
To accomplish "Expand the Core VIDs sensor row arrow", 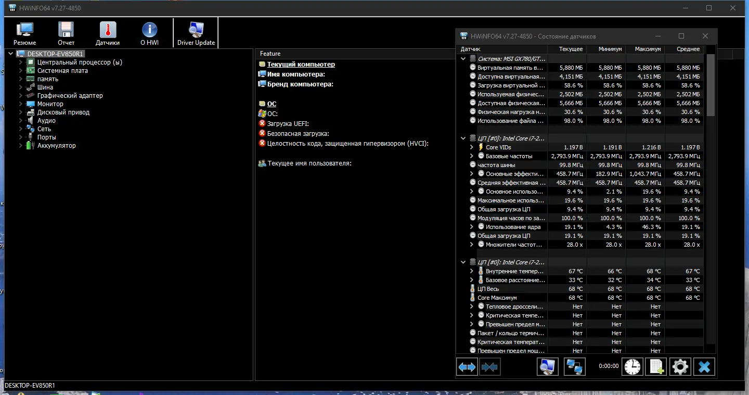I will tap(472, 147).
